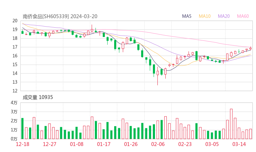The width and height of the screenshot is (256, 152).
Task: Click the tallest volume bar above 3万
Action: pos(231,124)
